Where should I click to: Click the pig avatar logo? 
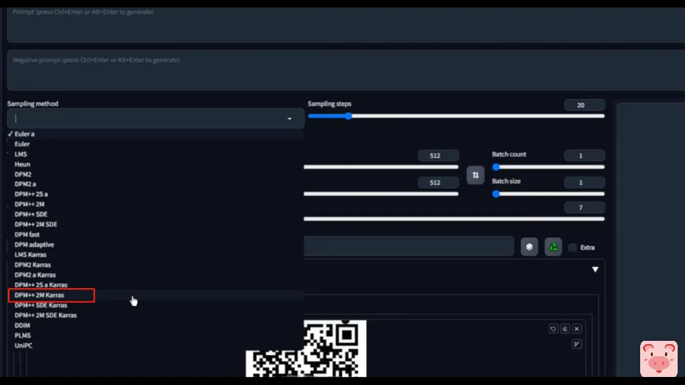coord(659,359)
